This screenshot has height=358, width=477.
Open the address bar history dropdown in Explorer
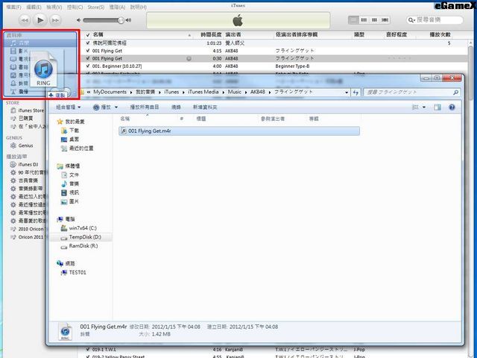(x=347, y=92)
